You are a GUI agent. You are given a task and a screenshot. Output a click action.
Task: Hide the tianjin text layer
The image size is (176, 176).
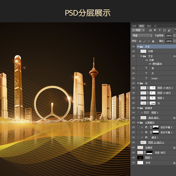(x=133, y=78)
